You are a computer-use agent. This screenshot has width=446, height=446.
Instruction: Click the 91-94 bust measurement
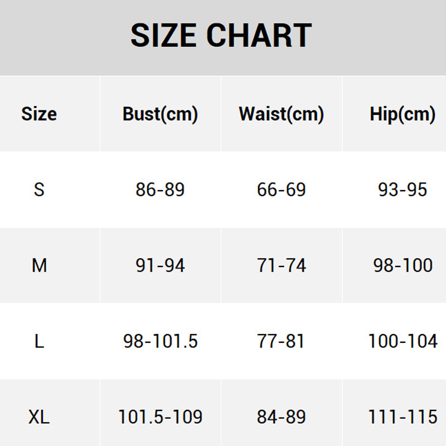point(160,265)
